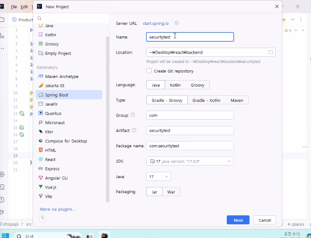Open Terminal tool window icon
311x238 pixels.
[x=2, y=187]
